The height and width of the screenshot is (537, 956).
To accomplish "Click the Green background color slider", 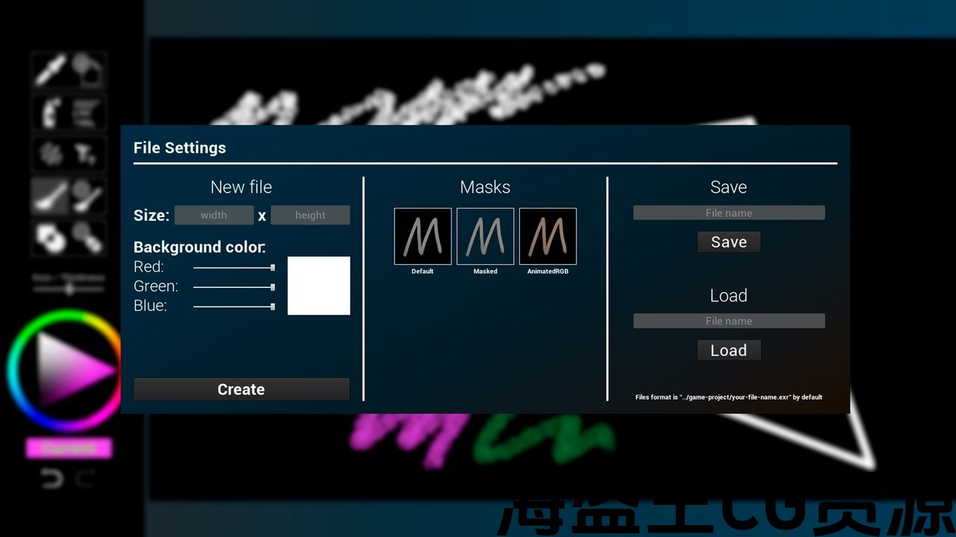I will 234,286.
